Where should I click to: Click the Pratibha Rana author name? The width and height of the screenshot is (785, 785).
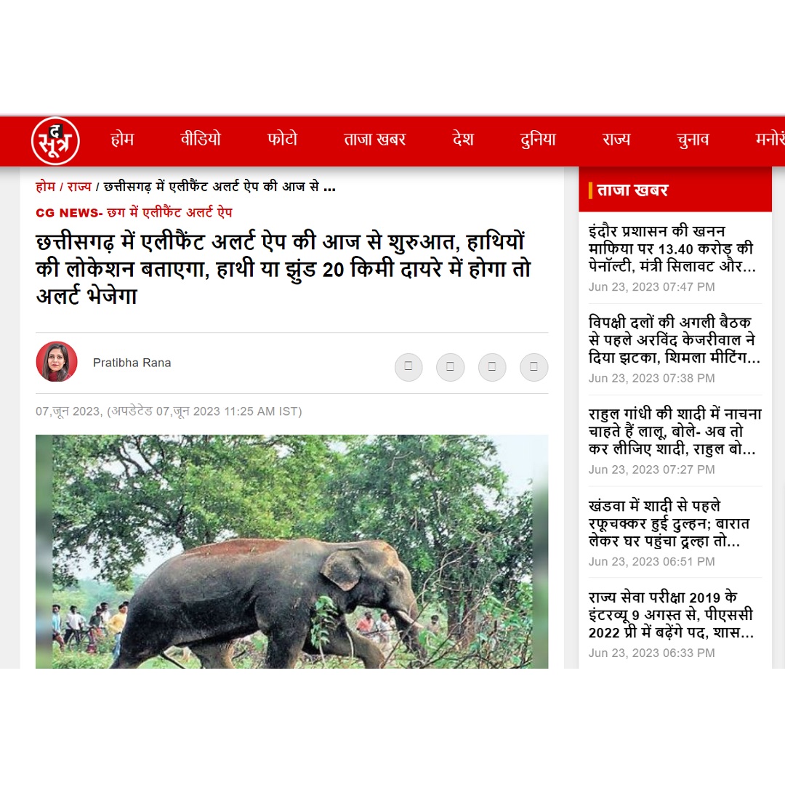(132, 363)
